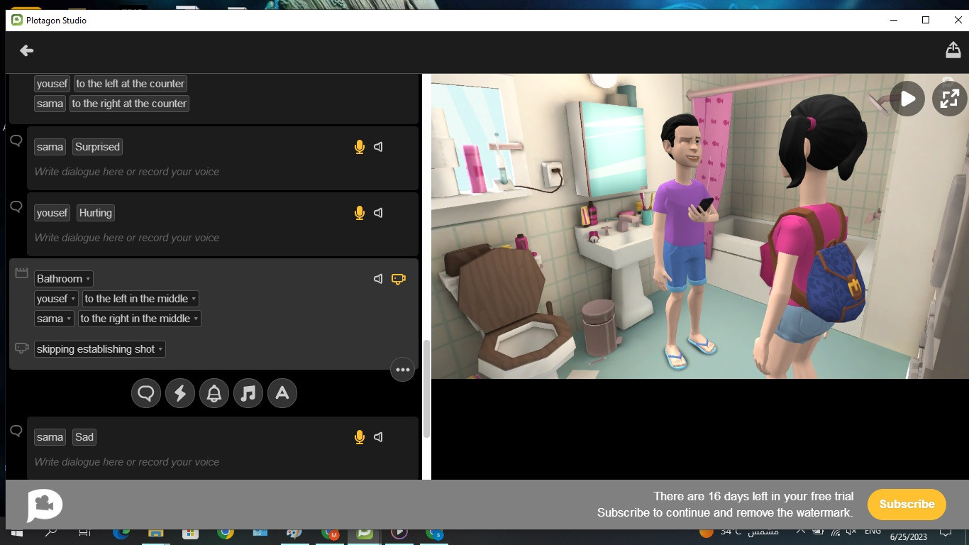Click speaker icon on sama Sad line
969x545 pixels.
click(x=379, y=437)
